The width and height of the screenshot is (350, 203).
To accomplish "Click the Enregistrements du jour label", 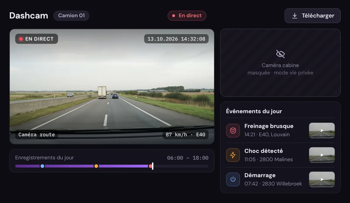I will click(x=45, y=157).
